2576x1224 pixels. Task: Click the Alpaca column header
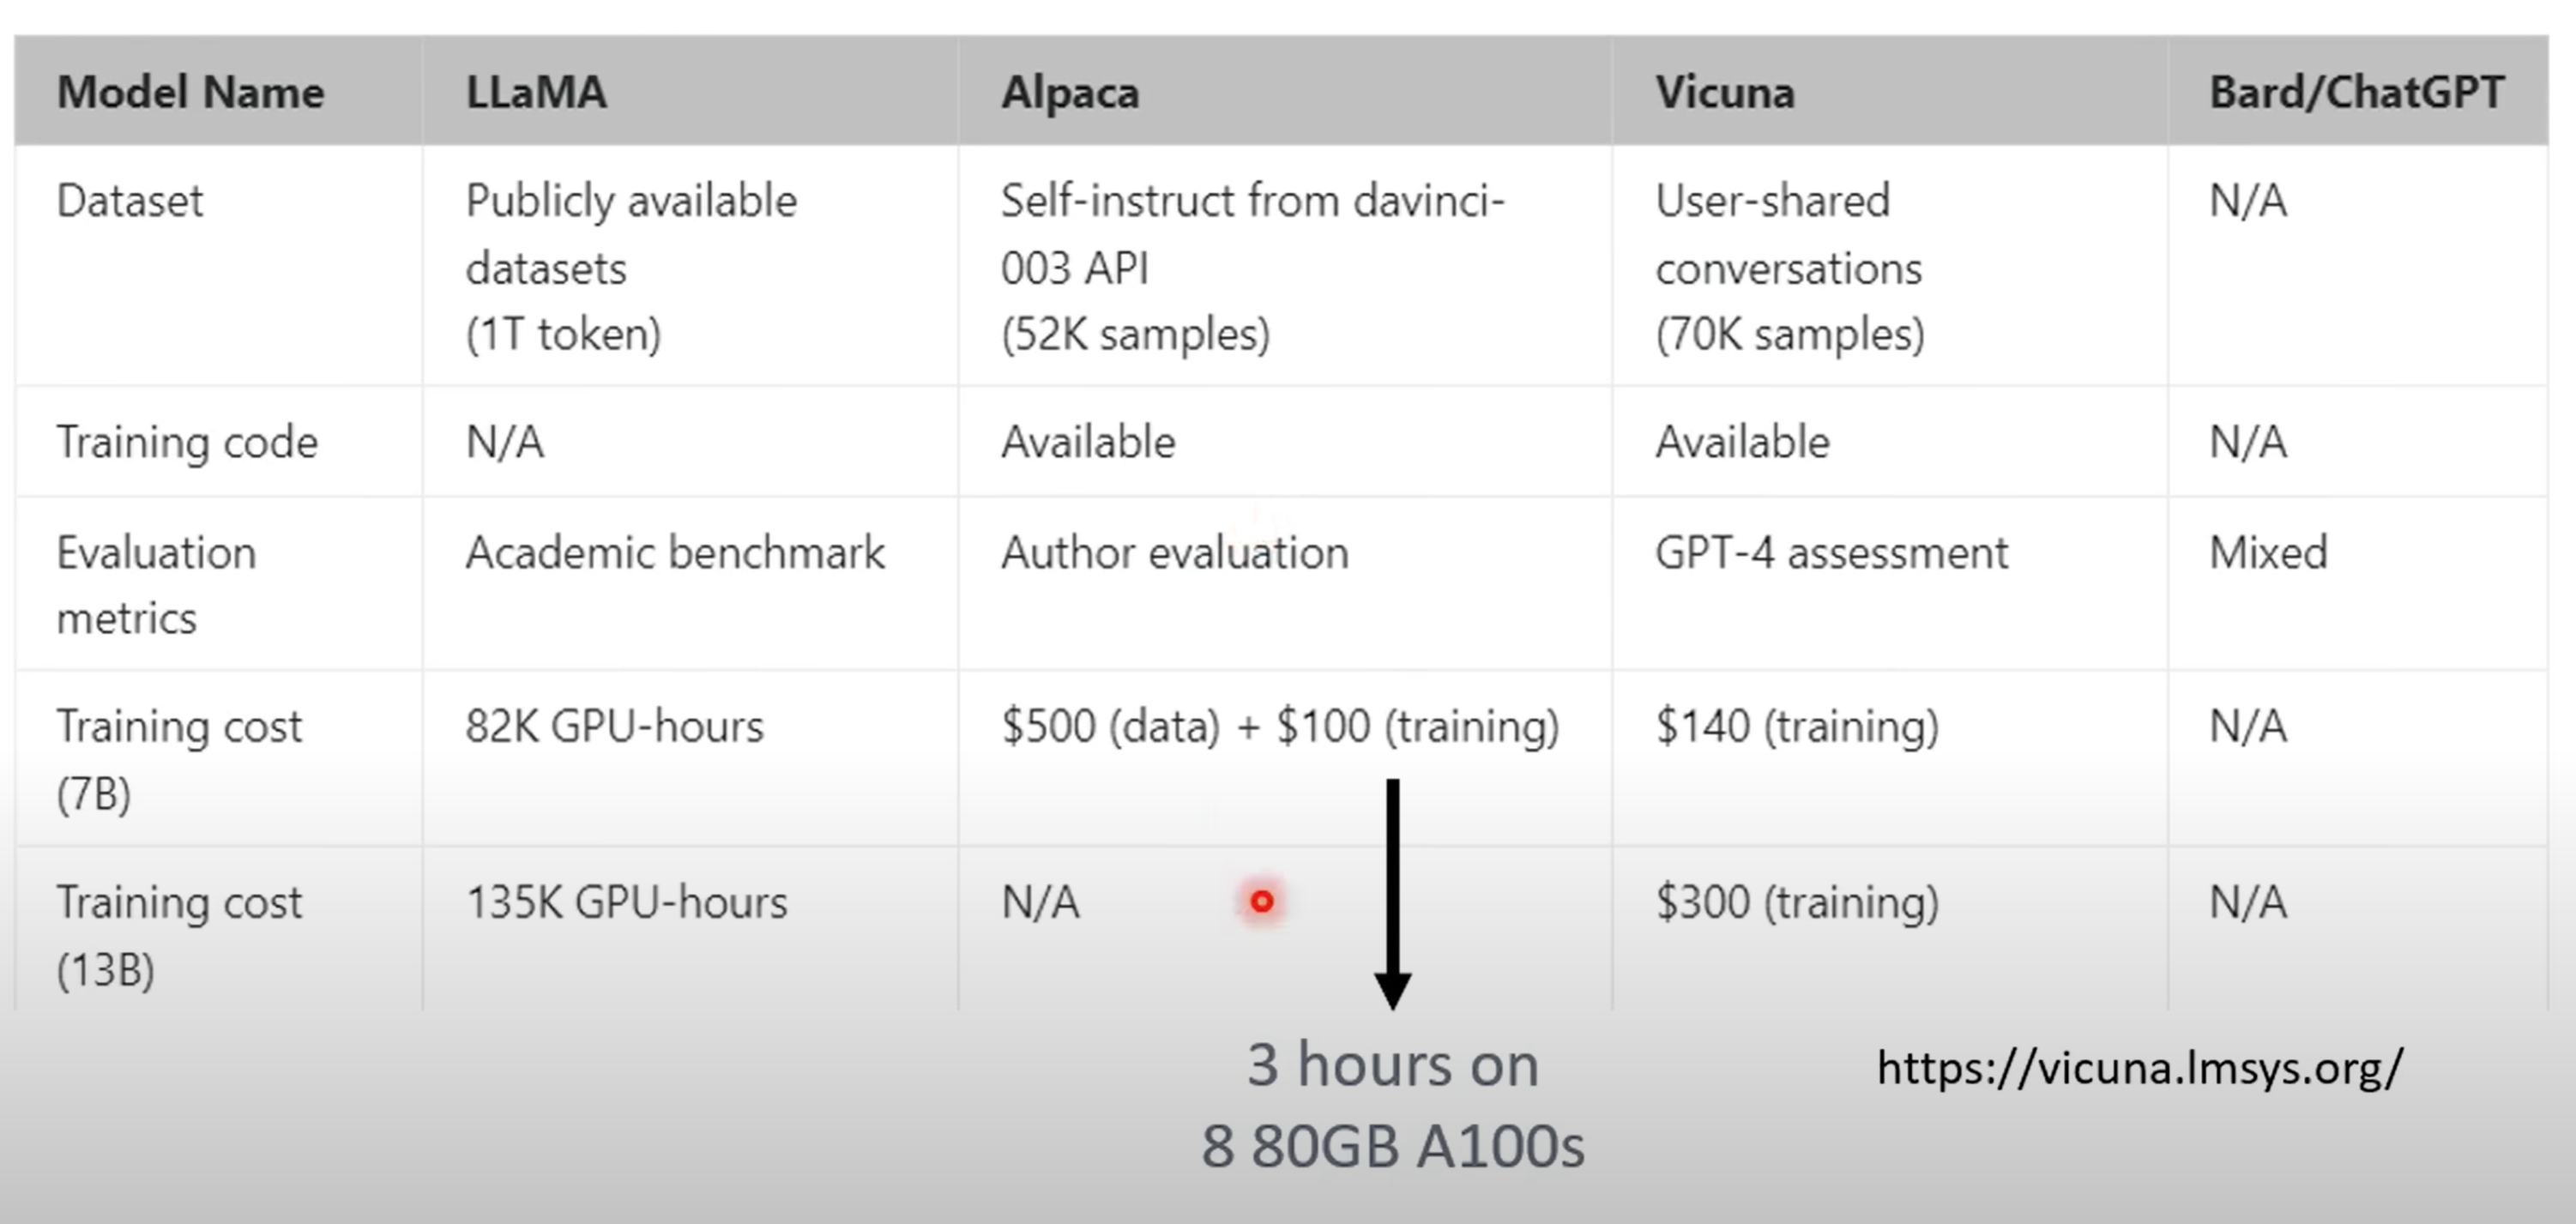coord(1070,93)
